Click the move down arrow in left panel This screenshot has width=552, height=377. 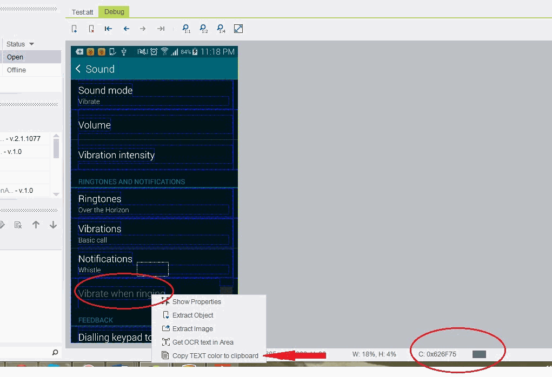click(x=53, y=225)
